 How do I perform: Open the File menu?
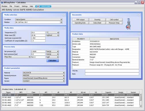(x=11, y=6)
